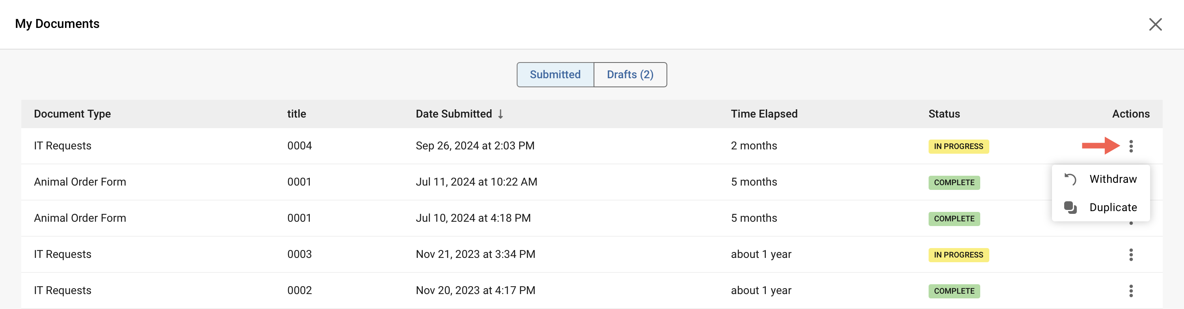The width and height of the screenshot is (1184, 309).
Task: Toggle the Date Submitted sort arrow
Action: 501,114
